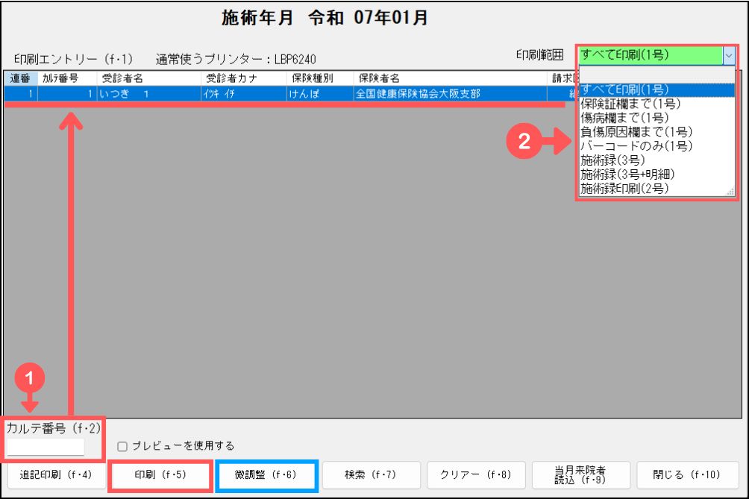Select 傷病欄まで(1号) print range
This screenshot has width=749, height=499.
[624, 118]
